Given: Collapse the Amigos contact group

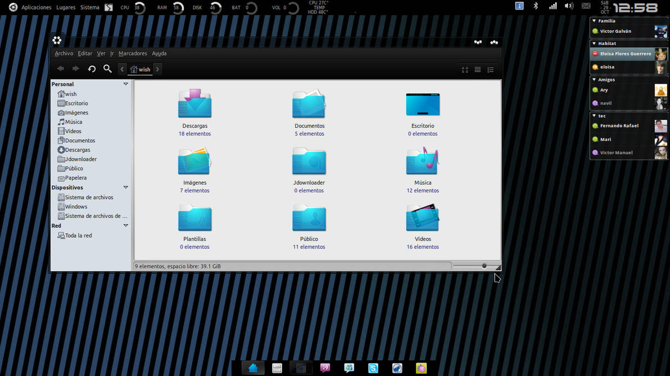Looking at the screenshot, I should click(594, 79).
